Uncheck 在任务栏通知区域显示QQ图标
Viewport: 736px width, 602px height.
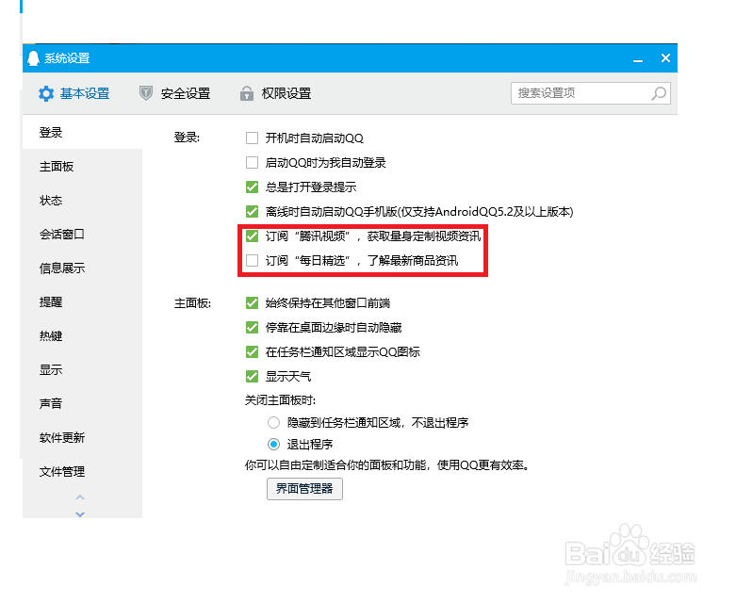pyautogui.click(x=252, y=352)
